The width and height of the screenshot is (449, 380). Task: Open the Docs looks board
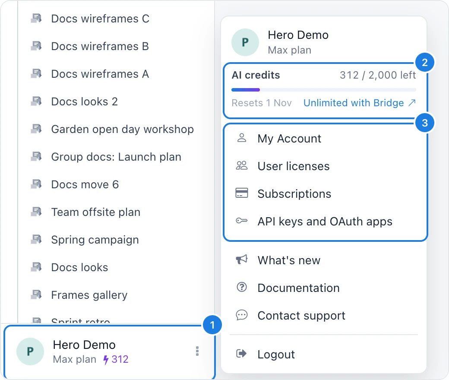point(79,267)
